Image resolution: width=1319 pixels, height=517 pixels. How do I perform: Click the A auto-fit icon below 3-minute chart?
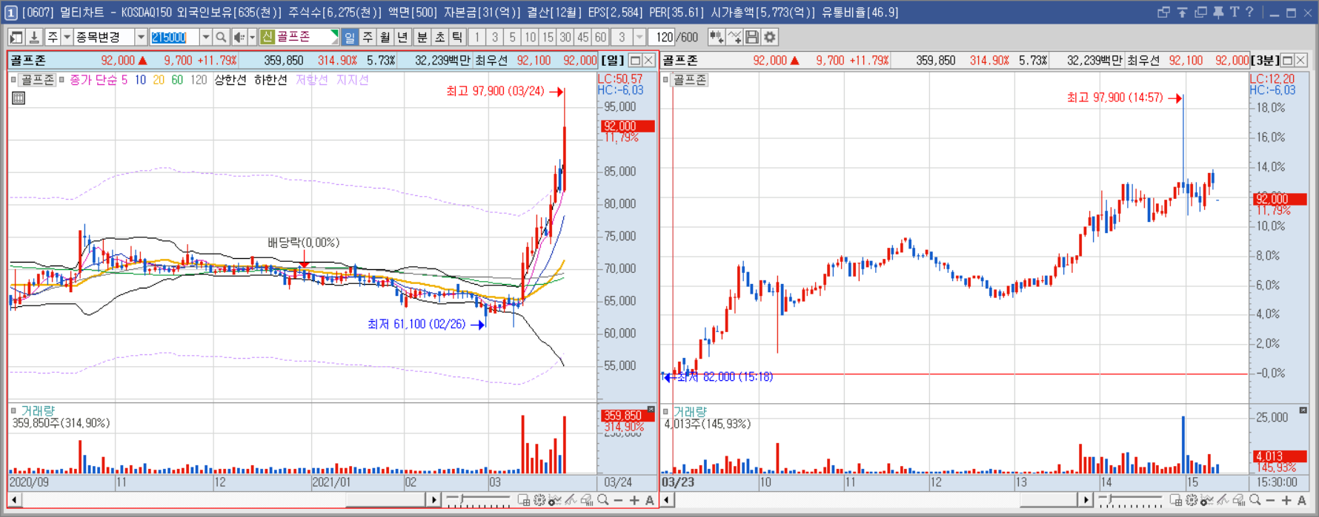[1302, 501]
